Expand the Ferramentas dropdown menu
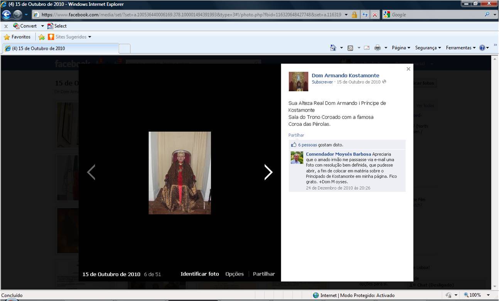The width and height of the screenshot is (499, 301). pos(460,48)
